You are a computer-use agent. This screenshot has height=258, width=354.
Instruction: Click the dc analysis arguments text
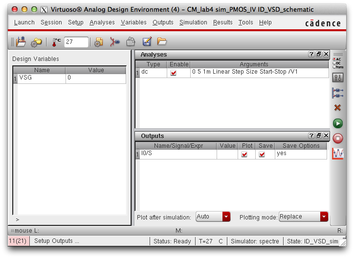pos(245,72)
